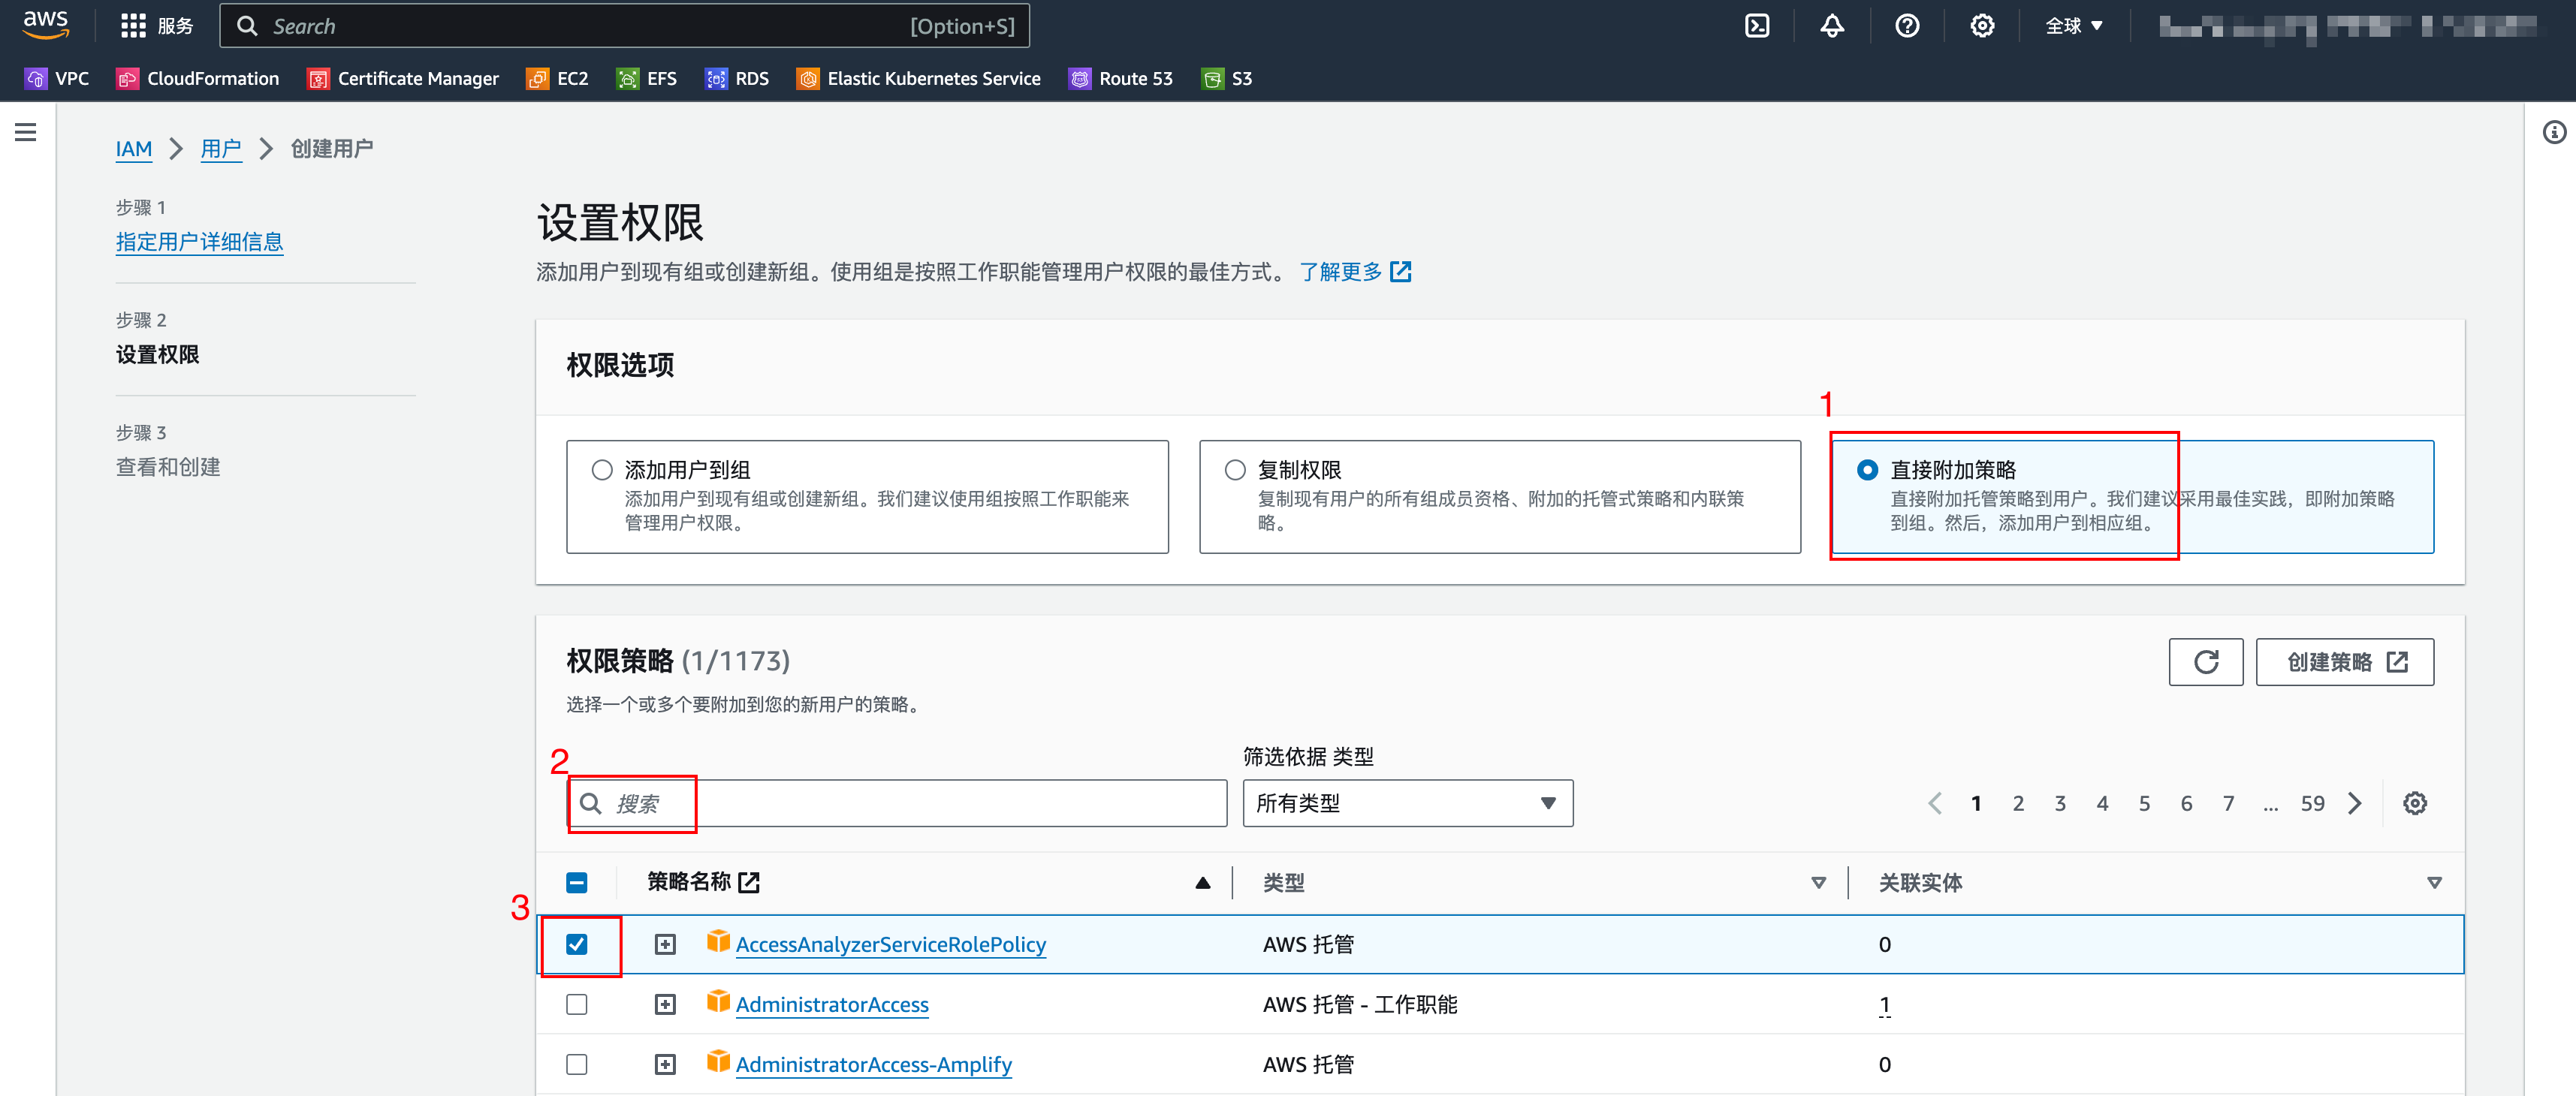Open the 全球 region dropdown
The width and height of the screenshot is (2576, 1096).
[2074, 26]
